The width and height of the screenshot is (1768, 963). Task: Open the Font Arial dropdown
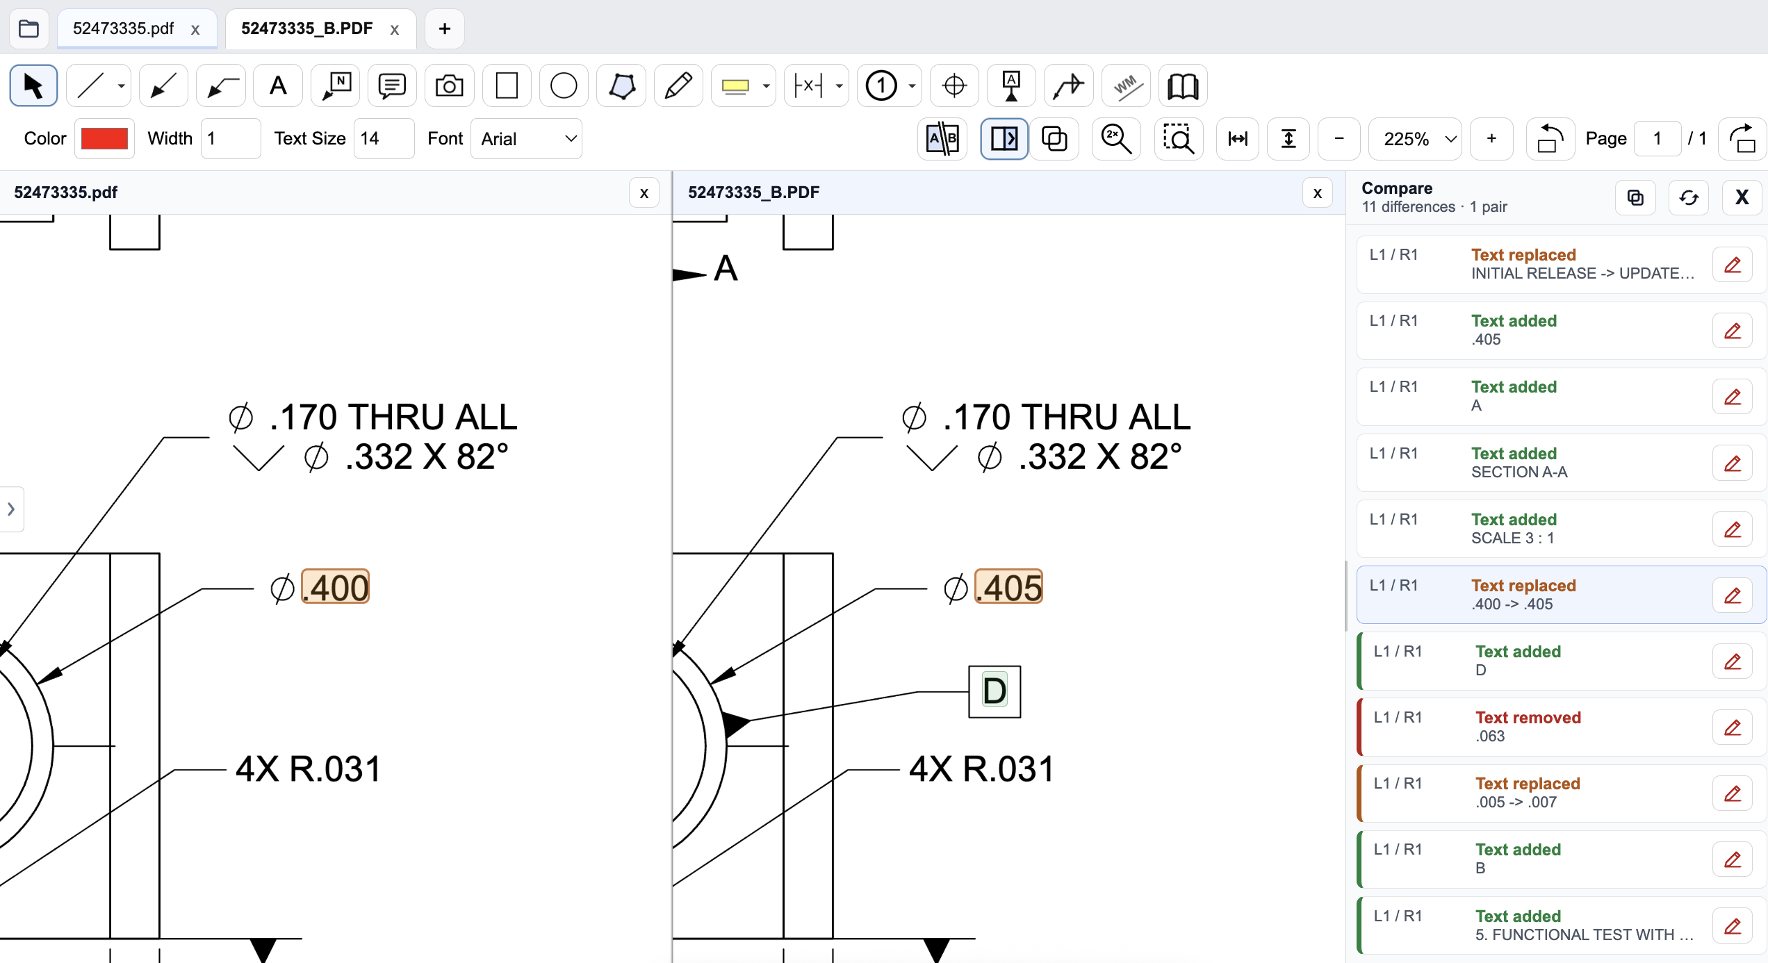coord(527,139)
